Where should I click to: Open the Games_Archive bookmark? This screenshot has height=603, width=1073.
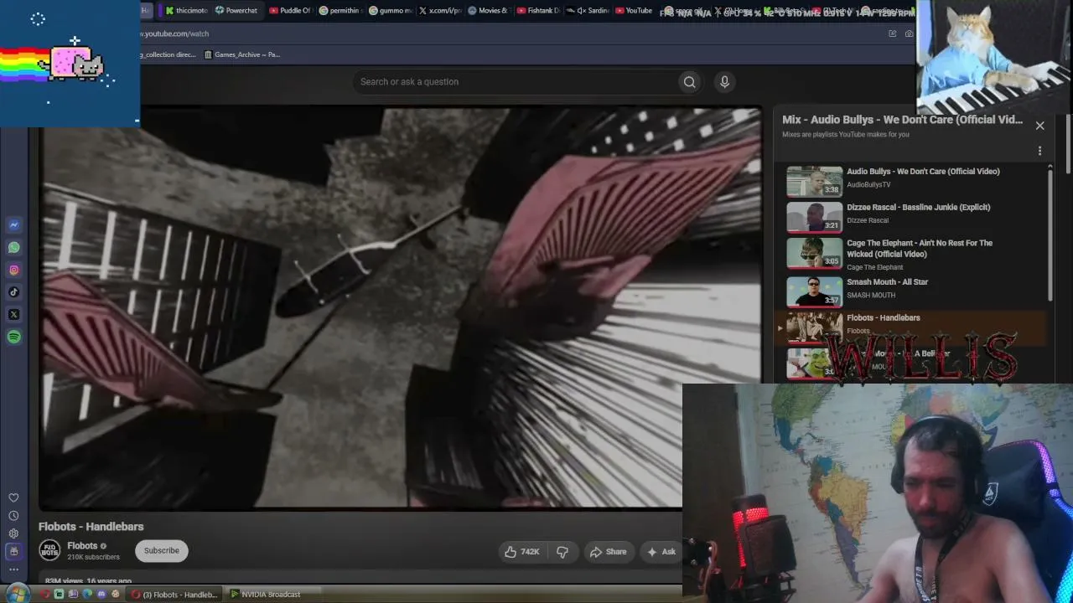241,54
